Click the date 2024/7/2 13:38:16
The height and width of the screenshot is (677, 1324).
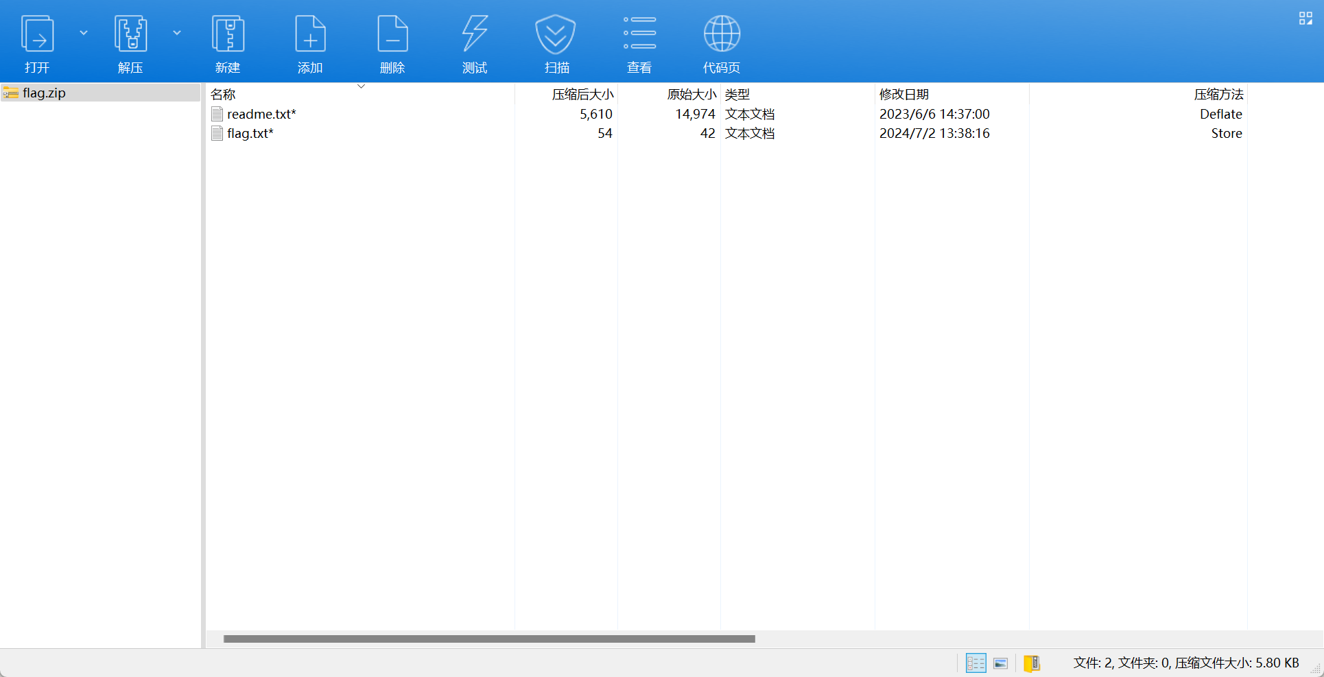(934, 133)
